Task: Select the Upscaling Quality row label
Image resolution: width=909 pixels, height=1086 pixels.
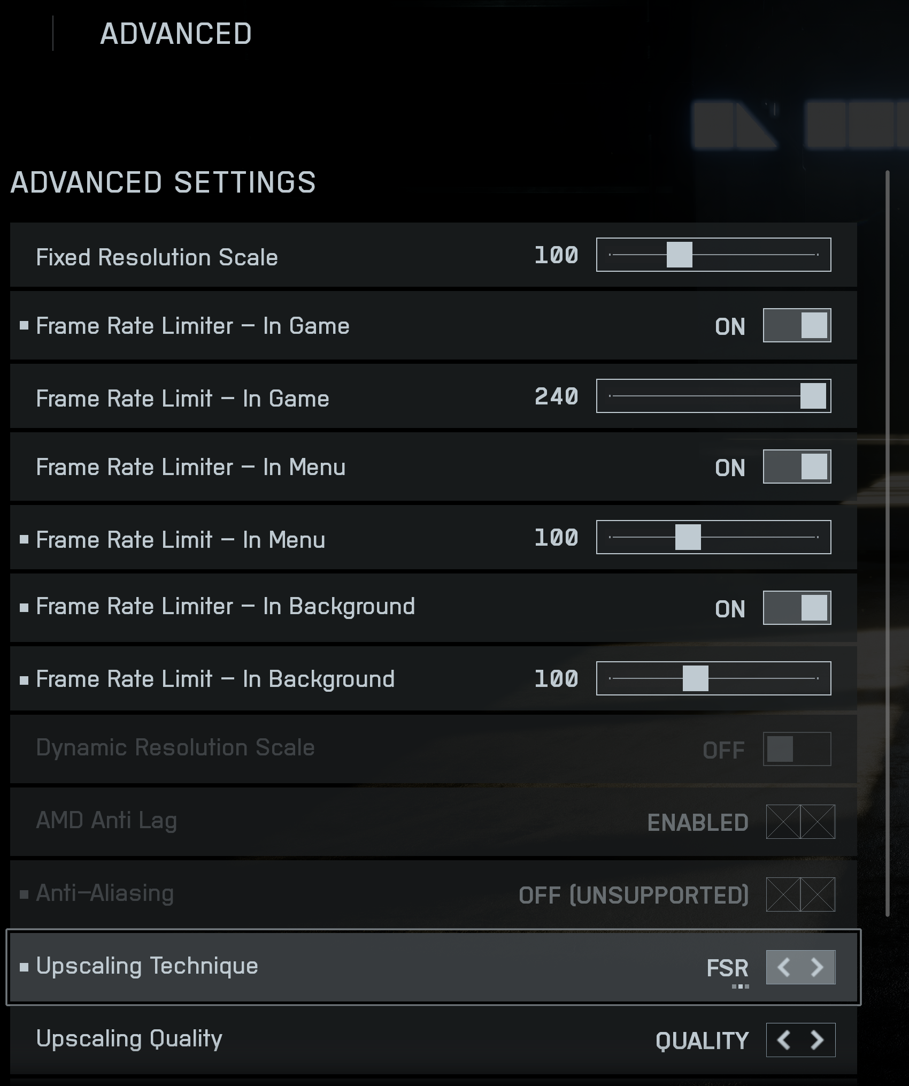Action: click(x=129, y=1039)
